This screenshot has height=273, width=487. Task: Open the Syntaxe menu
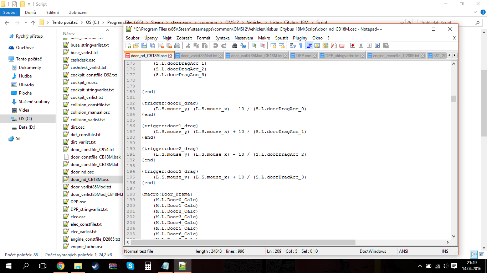(x=222, y=38)
